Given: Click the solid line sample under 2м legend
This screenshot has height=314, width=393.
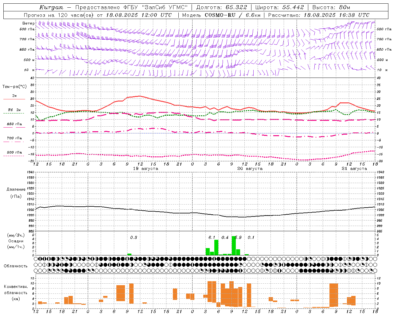Looking at the screenshot, I should click(14, 99).
